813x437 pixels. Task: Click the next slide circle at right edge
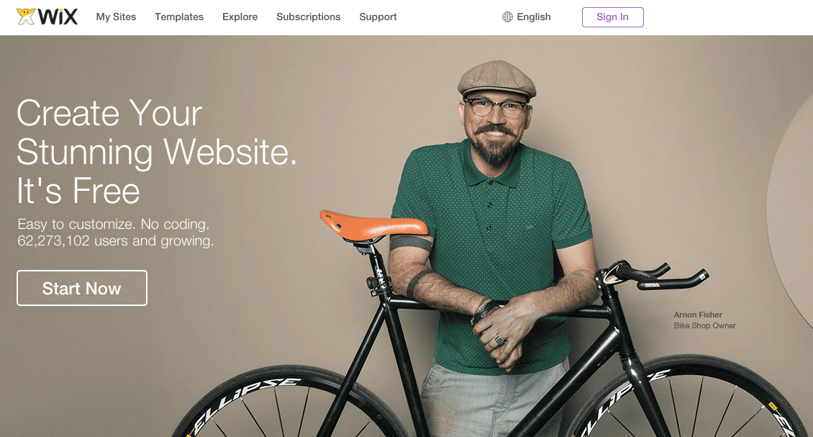791,207
